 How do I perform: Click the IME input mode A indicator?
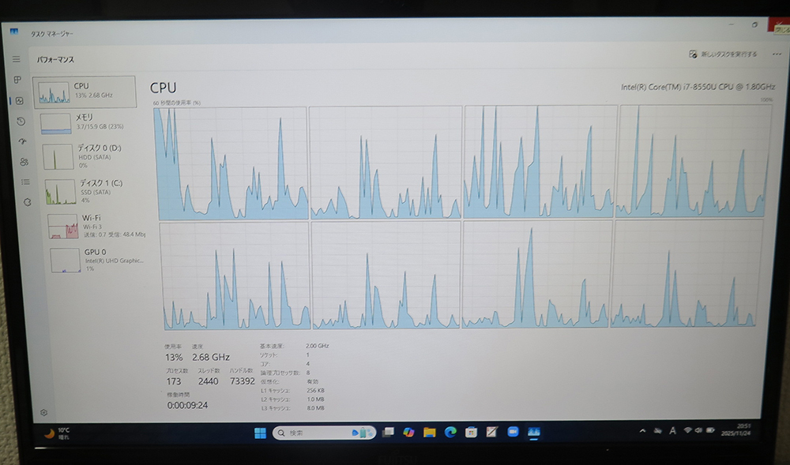pyautogui.click(x=672, y=431)
